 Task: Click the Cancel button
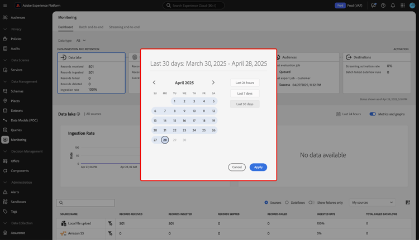tap(237, 167)
